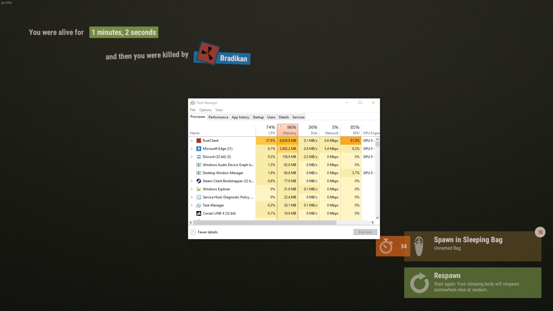Switch to the Startup tab
The height and width of the screenshot is (311, 553).
[x=258, y=117]
